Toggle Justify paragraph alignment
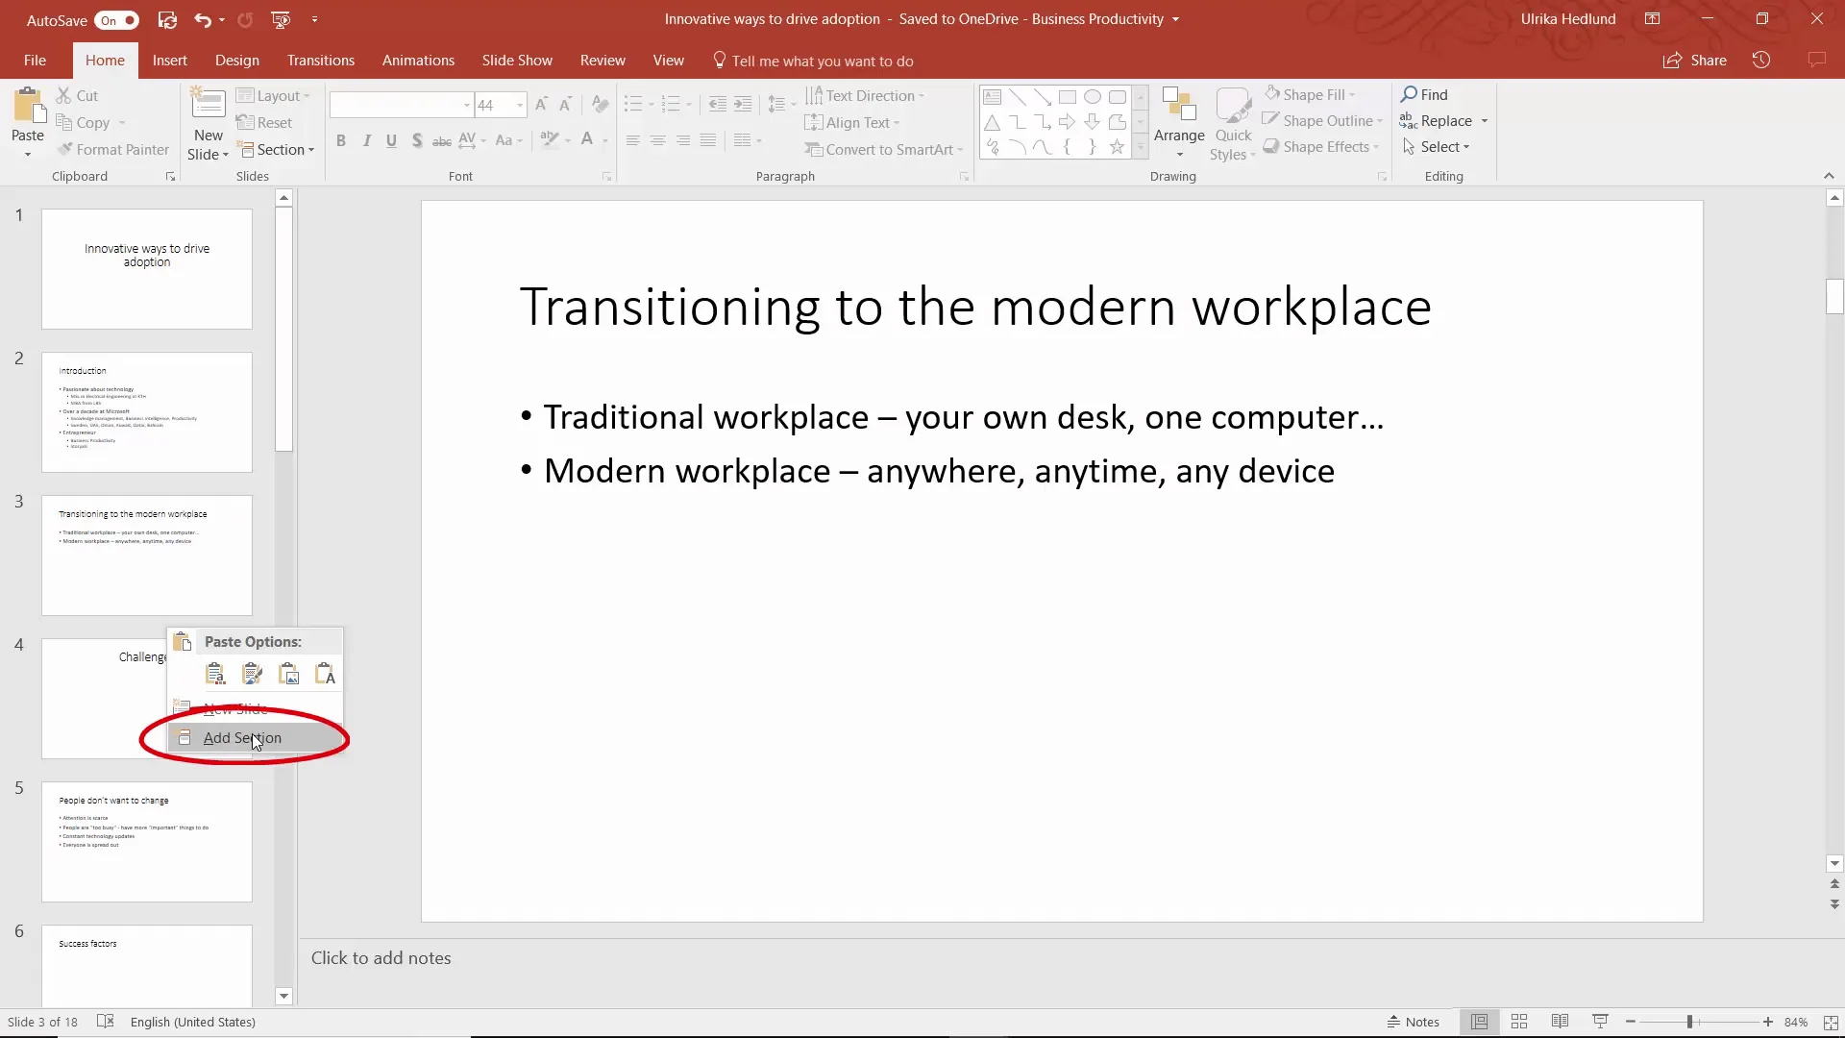Viewport: 1845px width, 1038px height. click(x=707, y=140)
